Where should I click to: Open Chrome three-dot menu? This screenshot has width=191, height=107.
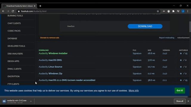(x=188, y=11)
